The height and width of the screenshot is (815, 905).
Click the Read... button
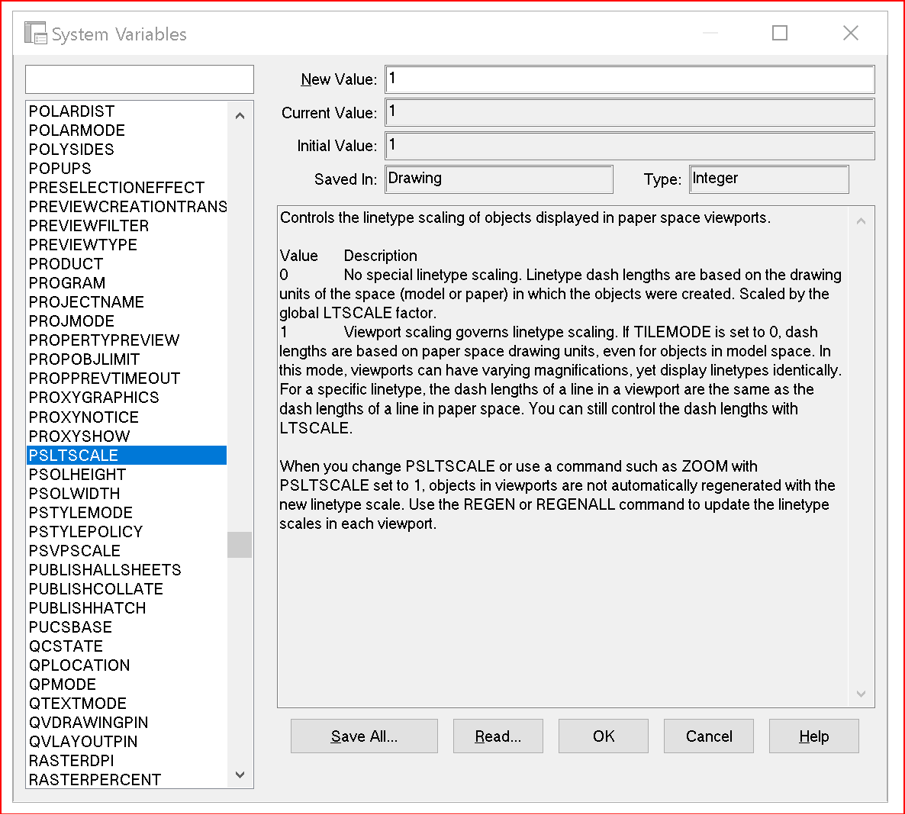click(x=498, y=736)
